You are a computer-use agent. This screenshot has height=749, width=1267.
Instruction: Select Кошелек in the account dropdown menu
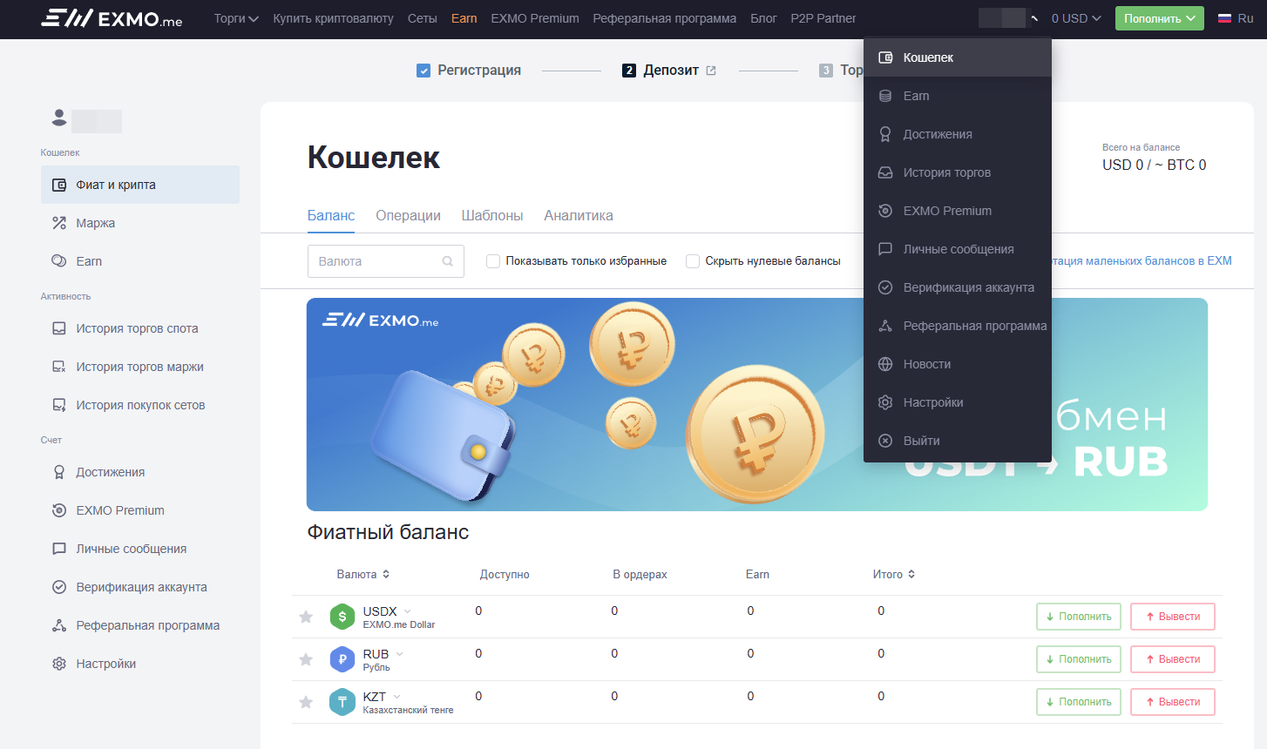coord(958,57)
